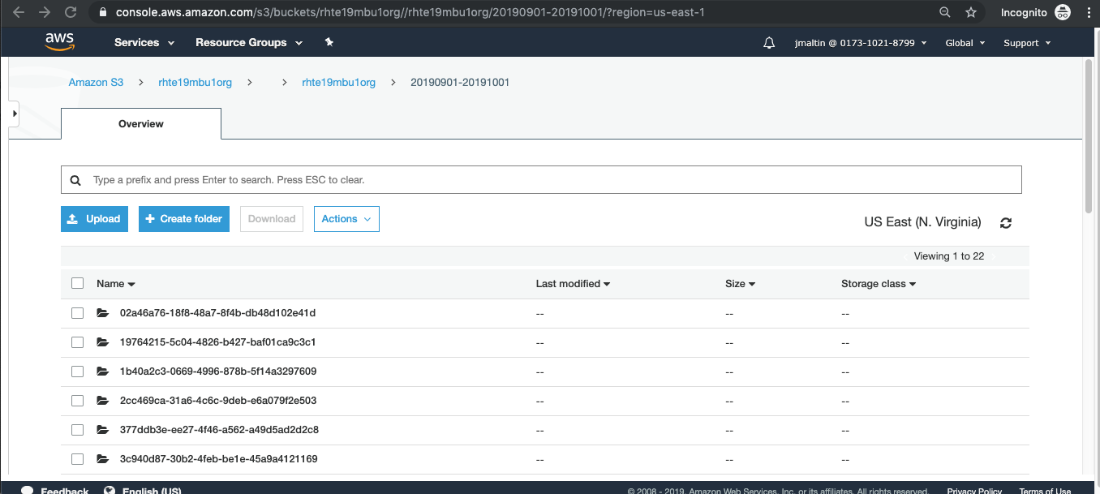Viewport: 1100px width, 494px height.
Task: Open the Resource Groups dropdown
Action: pyautogui.click(x=249, y=43)
